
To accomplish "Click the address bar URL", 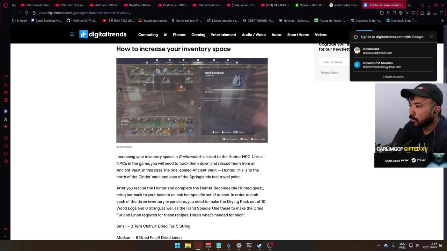I will point(85,13).
